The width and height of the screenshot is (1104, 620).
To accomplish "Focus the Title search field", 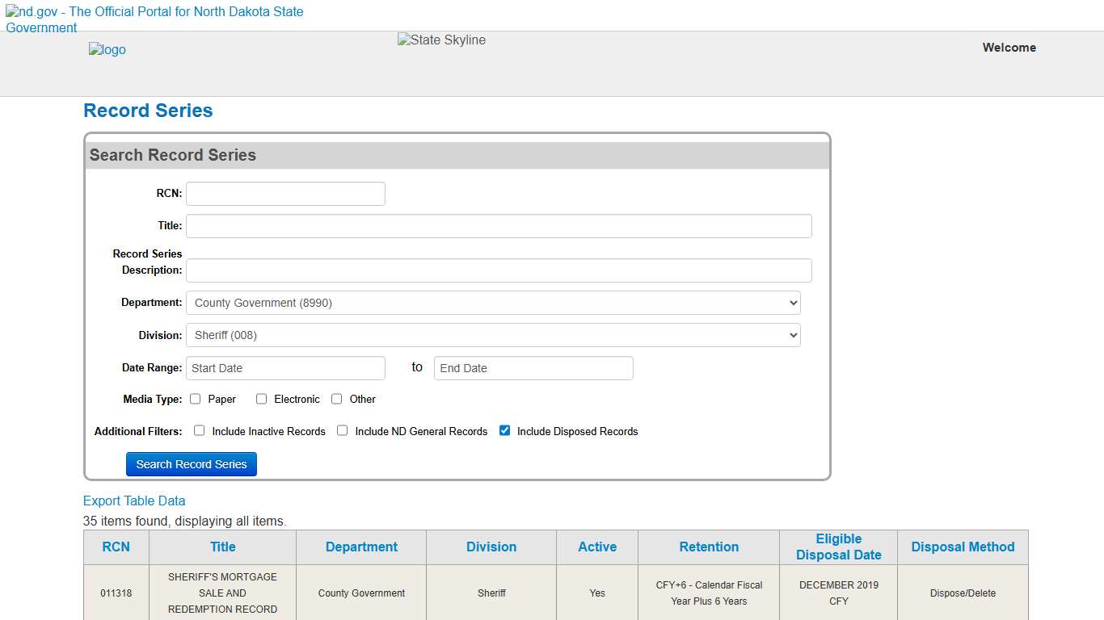I will 498,225.
